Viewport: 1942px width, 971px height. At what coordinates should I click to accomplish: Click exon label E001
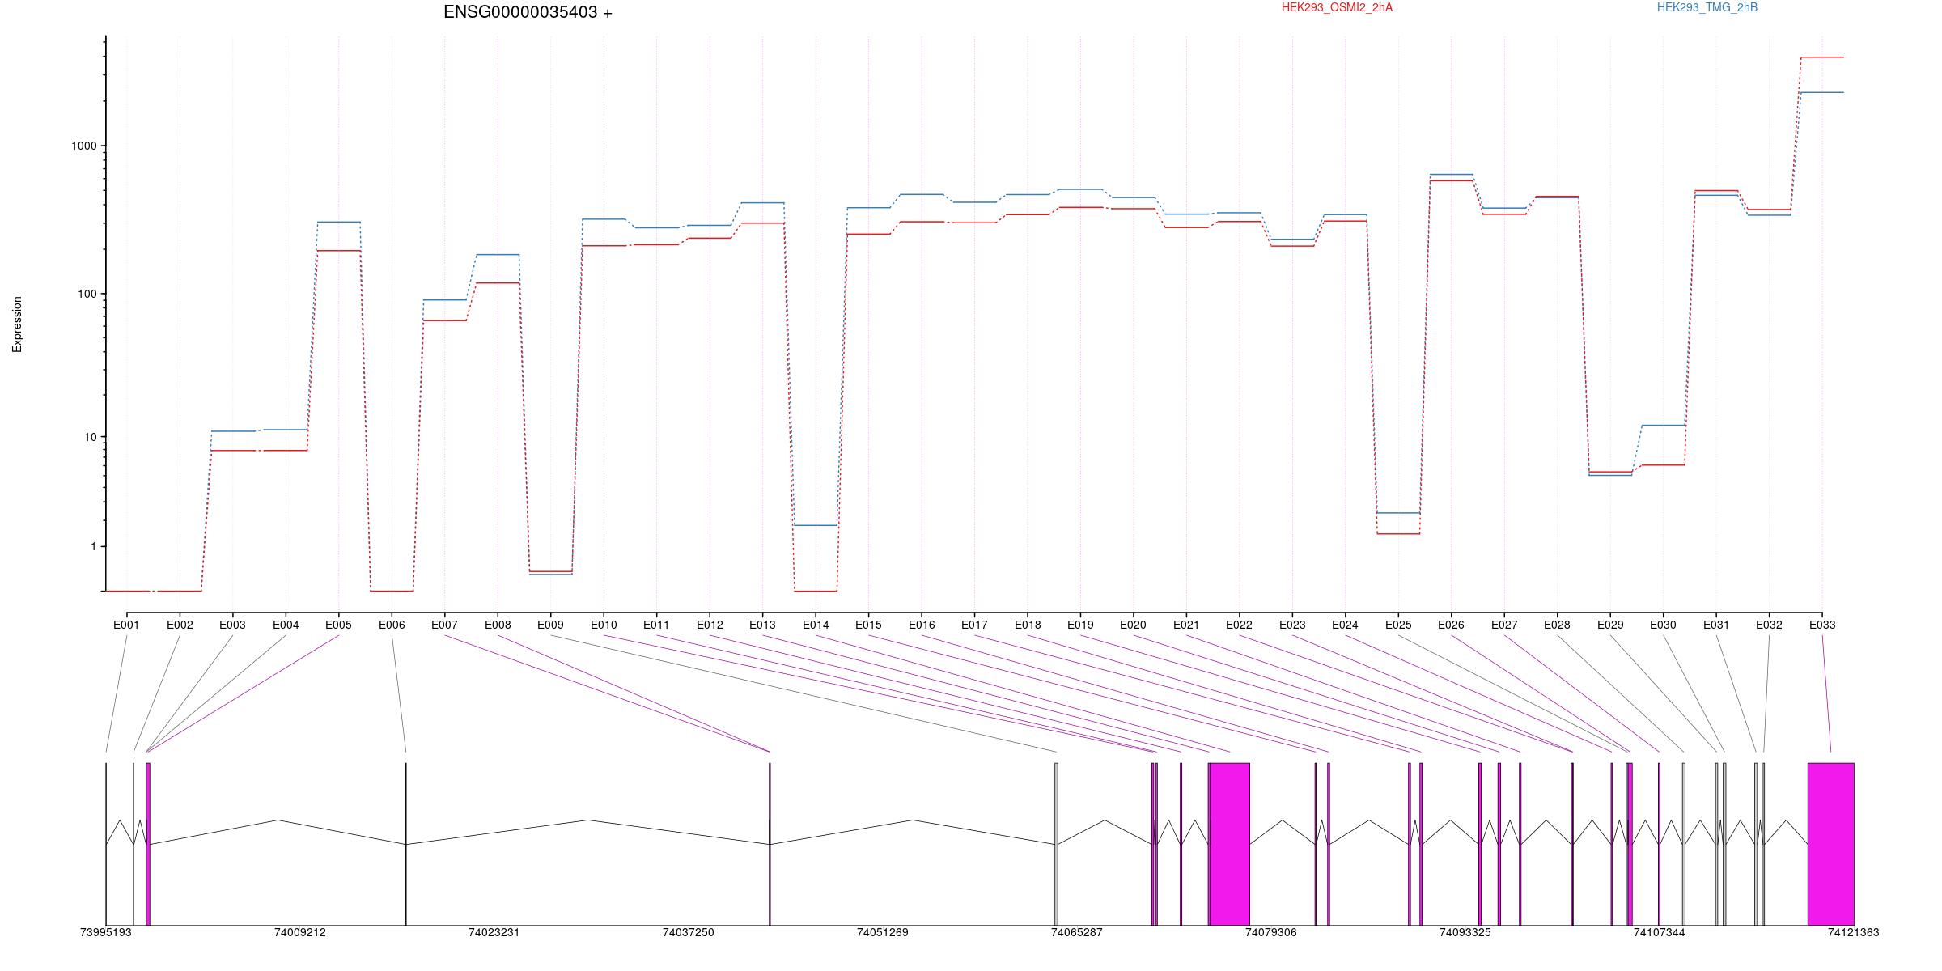point(126,625)
